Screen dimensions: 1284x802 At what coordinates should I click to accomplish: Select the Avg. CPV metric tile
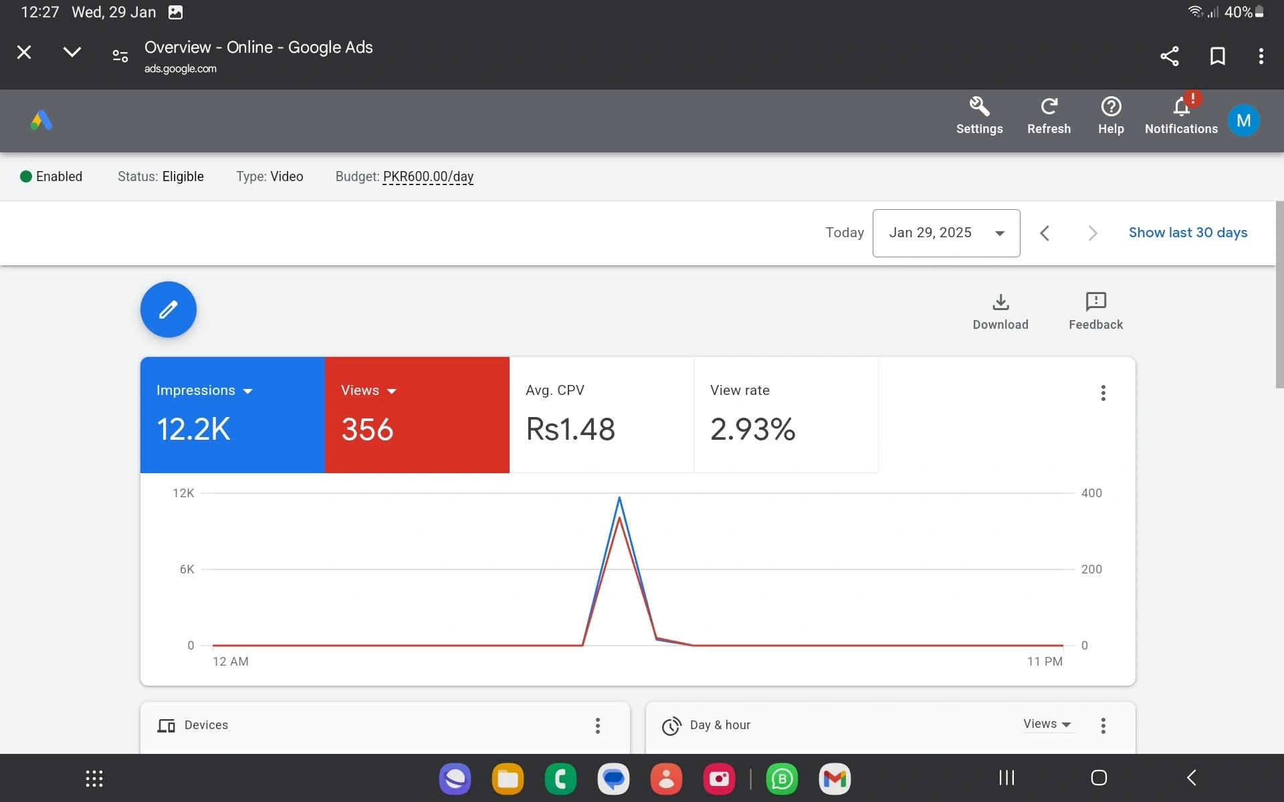[601, 414]
